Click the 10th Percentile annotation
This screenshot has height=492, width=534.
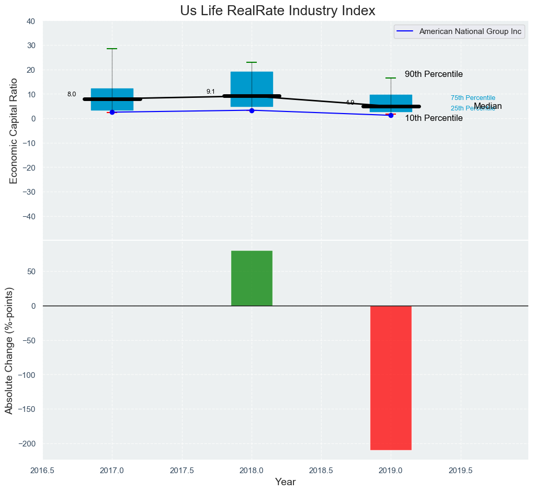coord(434,118)
